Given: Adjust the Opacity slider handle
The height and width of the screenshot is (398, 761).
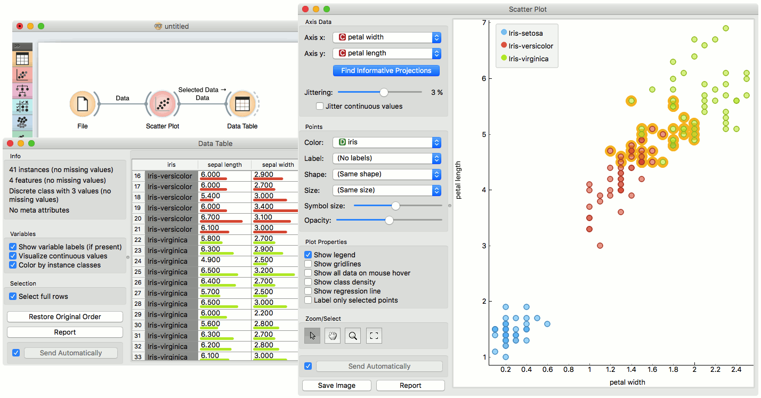Looking at the screenshot, I should 389,220.
